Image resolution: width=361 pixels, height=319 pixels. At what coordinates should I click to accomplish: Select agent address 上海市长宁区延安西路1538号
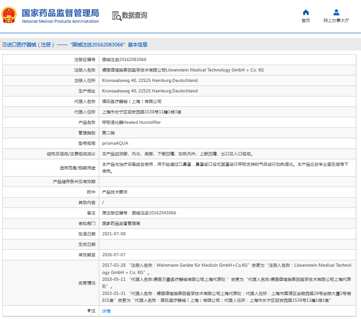142,112
